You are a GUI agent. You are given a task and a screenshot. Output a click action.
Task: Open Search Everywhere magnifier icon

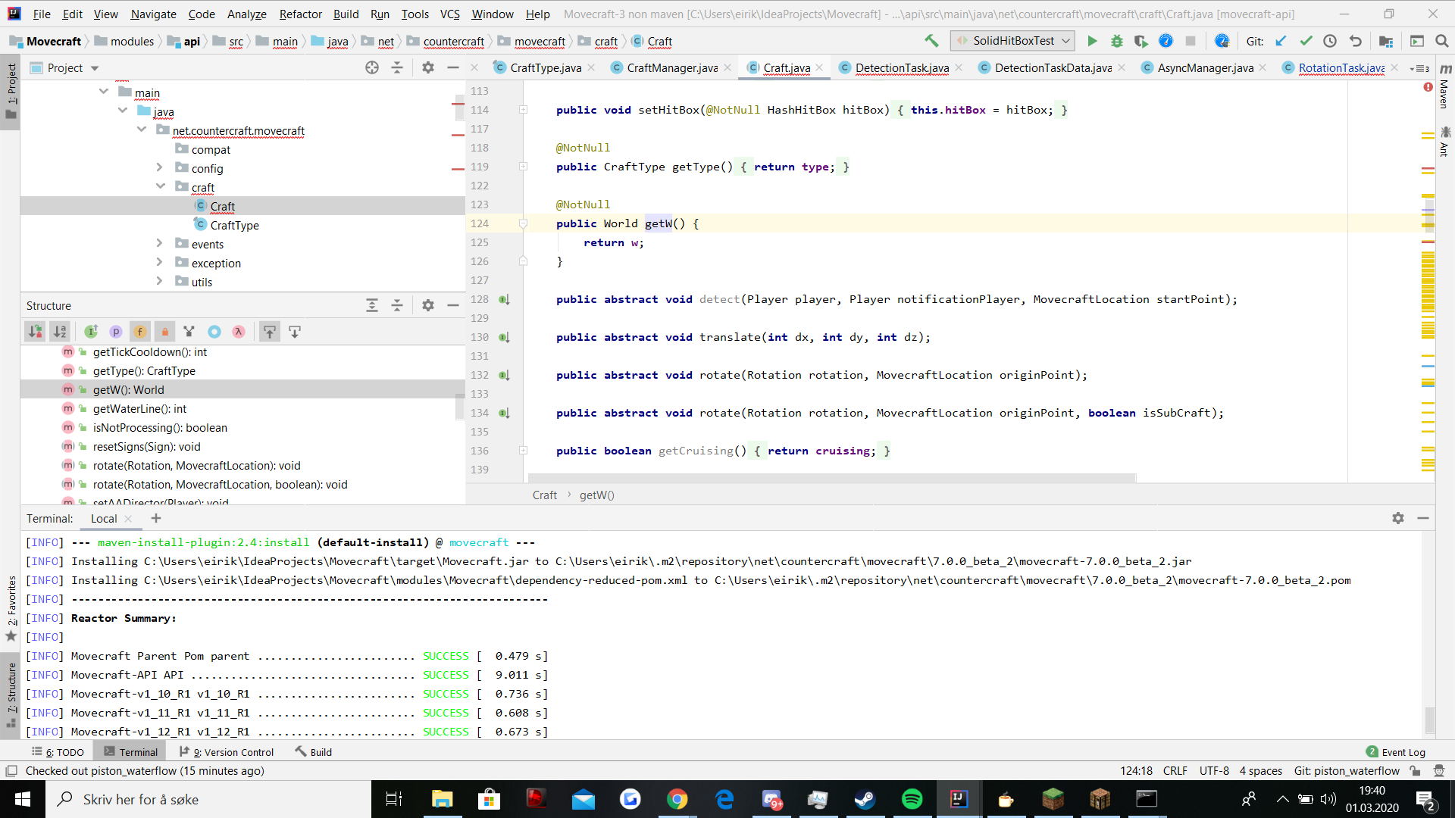(1442, 41)
